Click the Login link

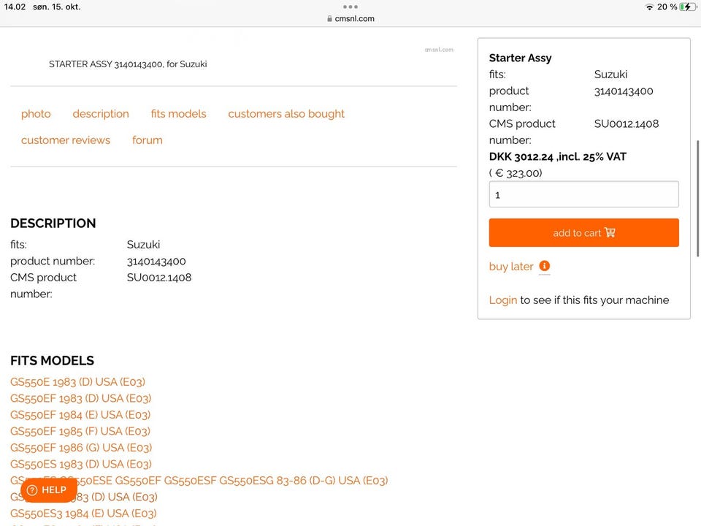(x=503, y=300)
